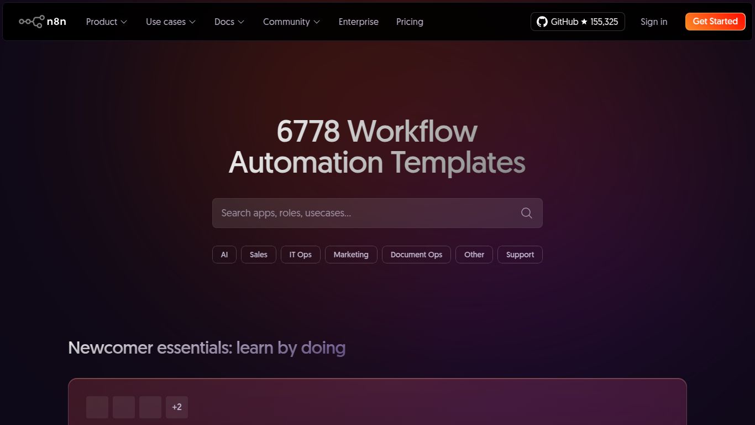The width and height of the screenshot is (755, 425).
Task: Toggle the Document Ops category filter
Action: click(416, 255)
